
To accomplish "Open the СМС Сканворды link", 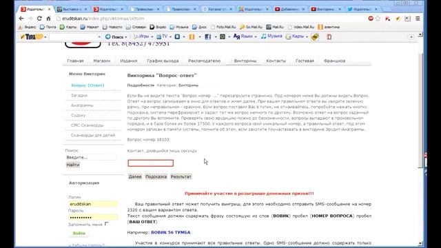I will [88, 125].
